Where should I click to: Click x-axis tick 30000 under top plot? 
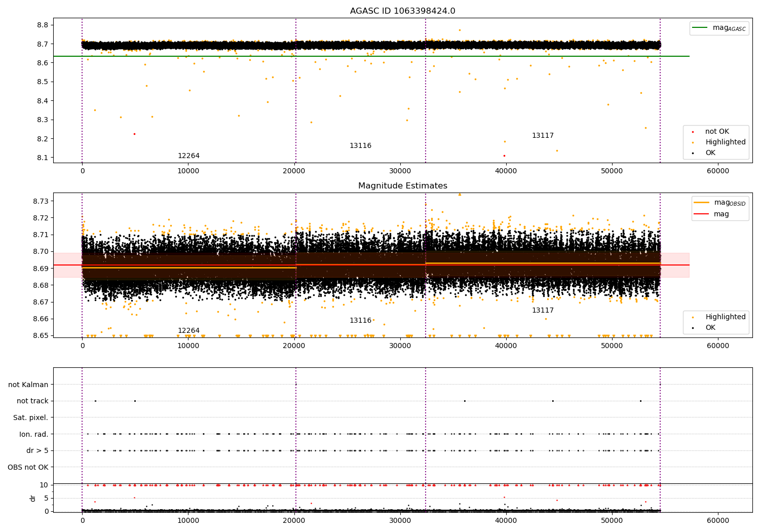click(400, 171)
